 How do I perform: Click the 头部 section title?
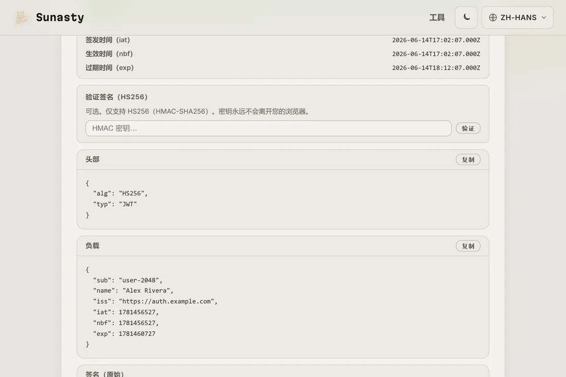[93, 159]
